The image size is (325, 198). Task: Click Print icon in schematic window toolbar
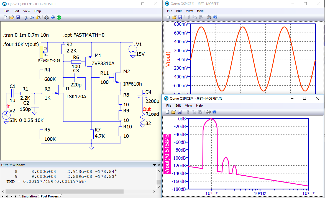pos(47,18)
